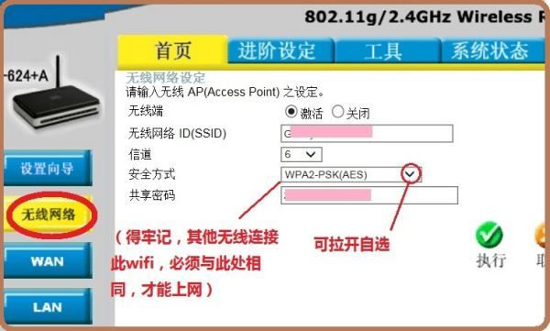Click the WPA2-PSK(AES) combo box text
Viewport: 550px width, 331px height.
tap(325, 174)
